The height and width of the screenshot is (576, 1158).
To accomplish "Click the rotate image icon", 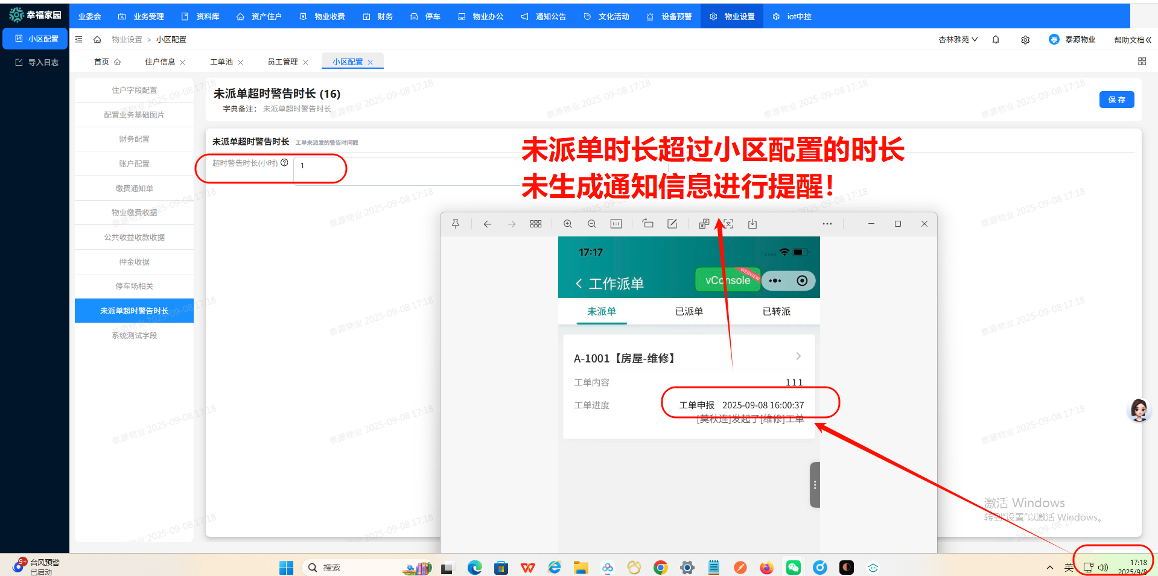I will 647,224.
